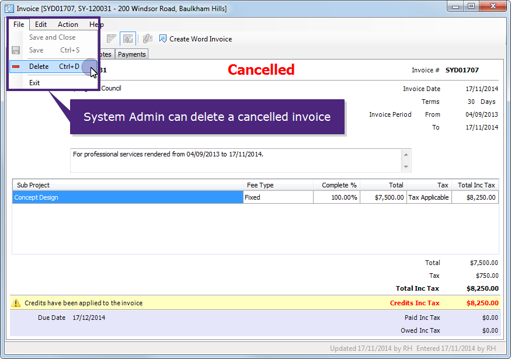Switch to the Payments tab
511x359 pixels.
click(131, 54)
